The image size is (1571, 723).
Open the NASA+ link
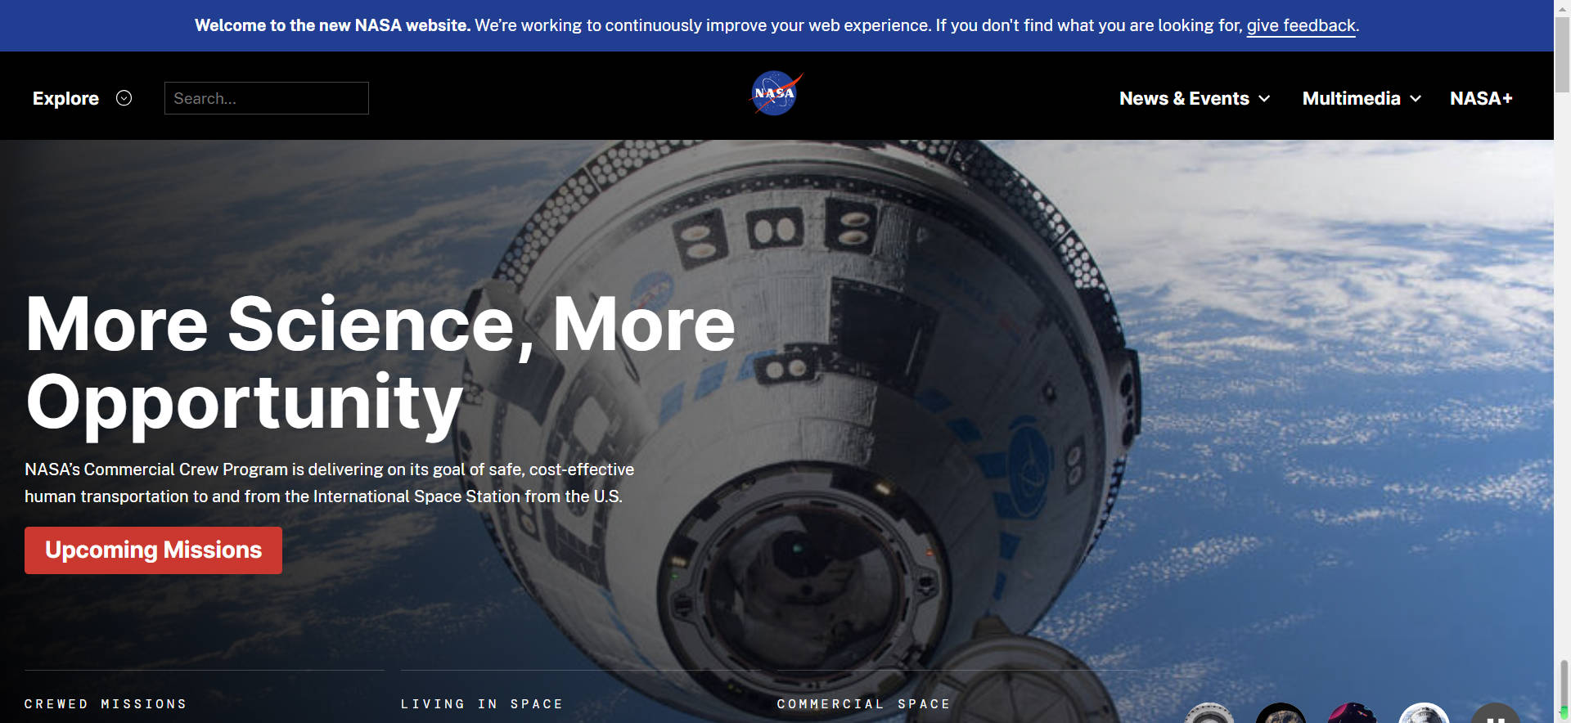(x=1481, y=98)
